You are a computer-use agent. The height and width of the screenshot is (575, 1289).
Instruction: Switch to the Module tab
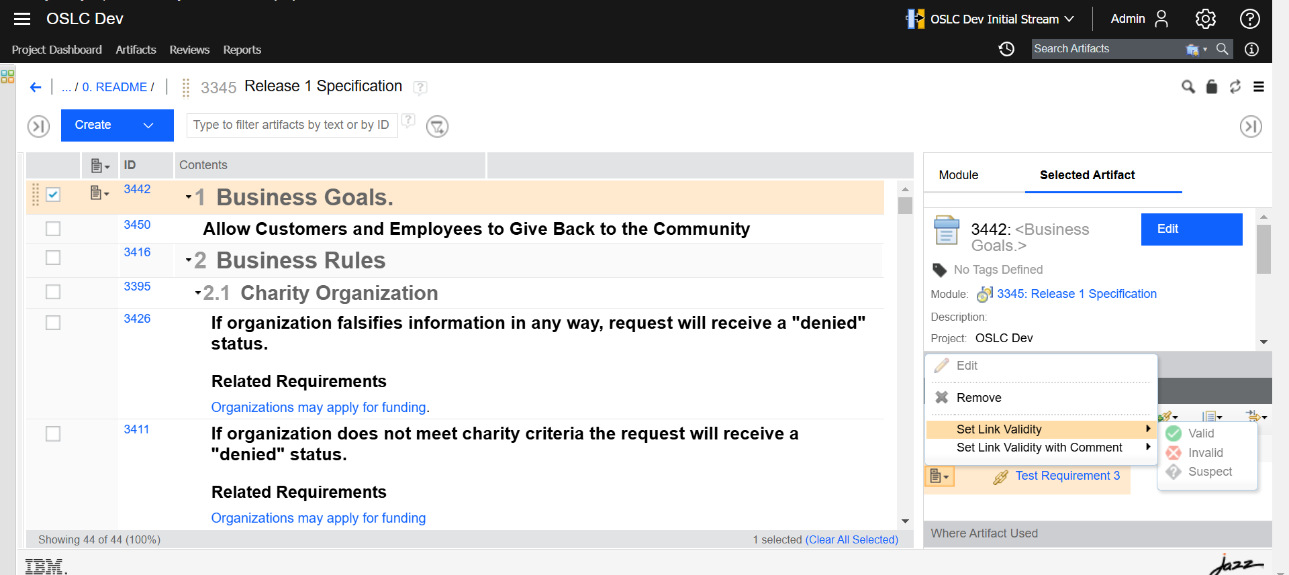click(x=958, y=175)
